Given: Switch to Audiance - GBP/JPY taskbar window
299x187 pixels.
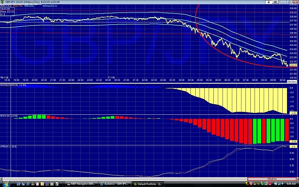Looking at the screenshot, I should (115, 184).
